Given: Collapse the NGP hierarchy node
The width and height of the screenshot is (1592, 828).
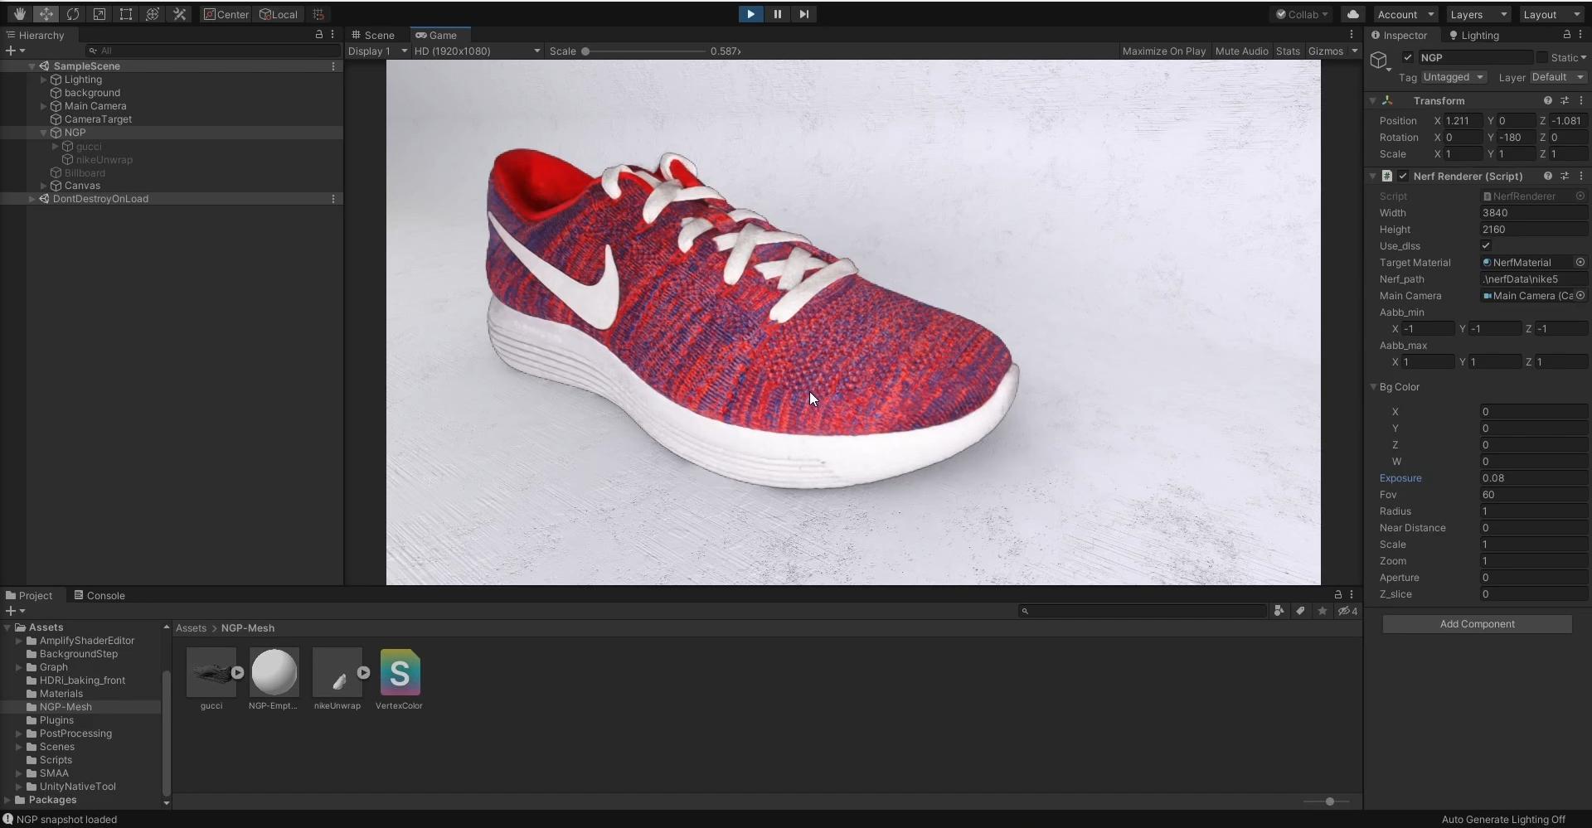Looking at the screenshot, I should pos(44,133).
